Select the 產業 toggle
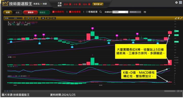183x98 pixels. point(17,12)
